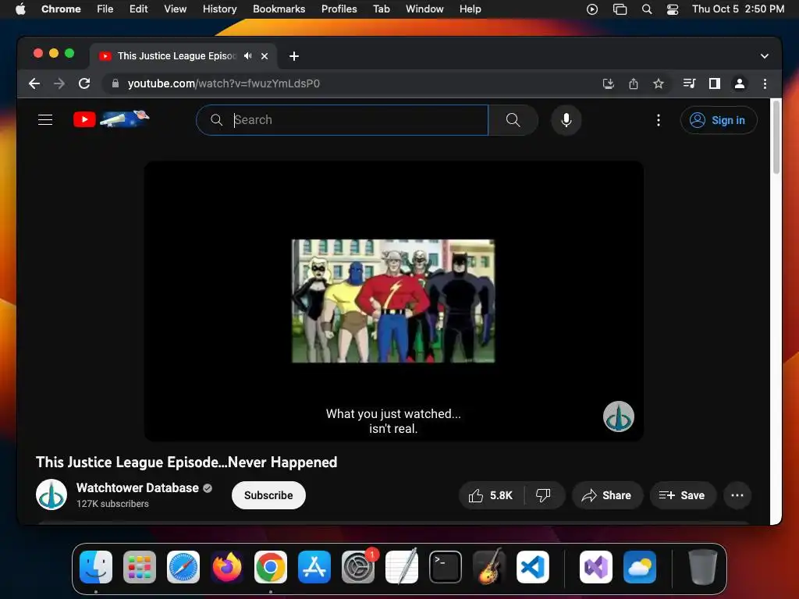Open Stage Manager menu bar icon

(x=620, y=9)
